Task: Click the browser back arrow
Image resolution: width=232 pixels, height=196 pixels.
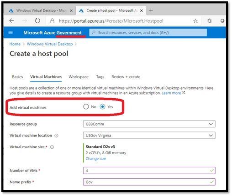Action: [12, 21]
